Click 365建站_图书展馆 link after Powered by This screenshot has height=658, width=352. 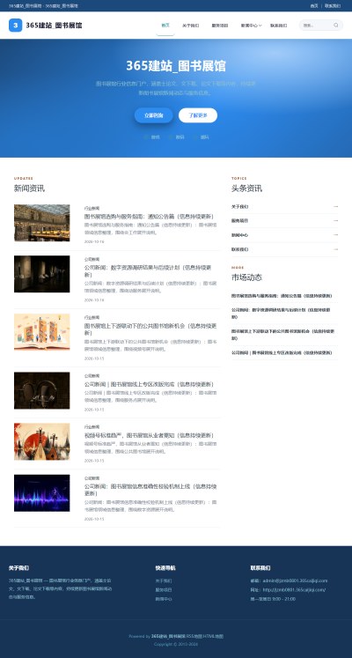(168, 636)
